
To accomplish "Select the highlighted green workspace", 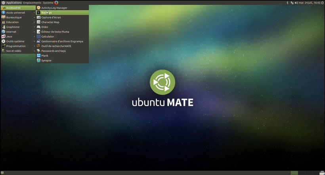I will 294,173.
